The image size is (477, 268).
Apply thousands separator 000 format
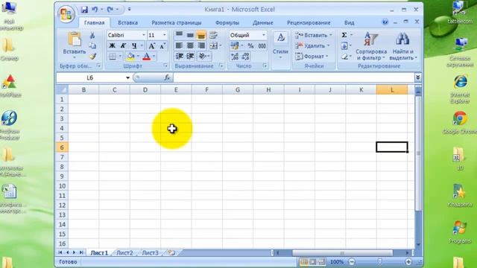(262, 46)
